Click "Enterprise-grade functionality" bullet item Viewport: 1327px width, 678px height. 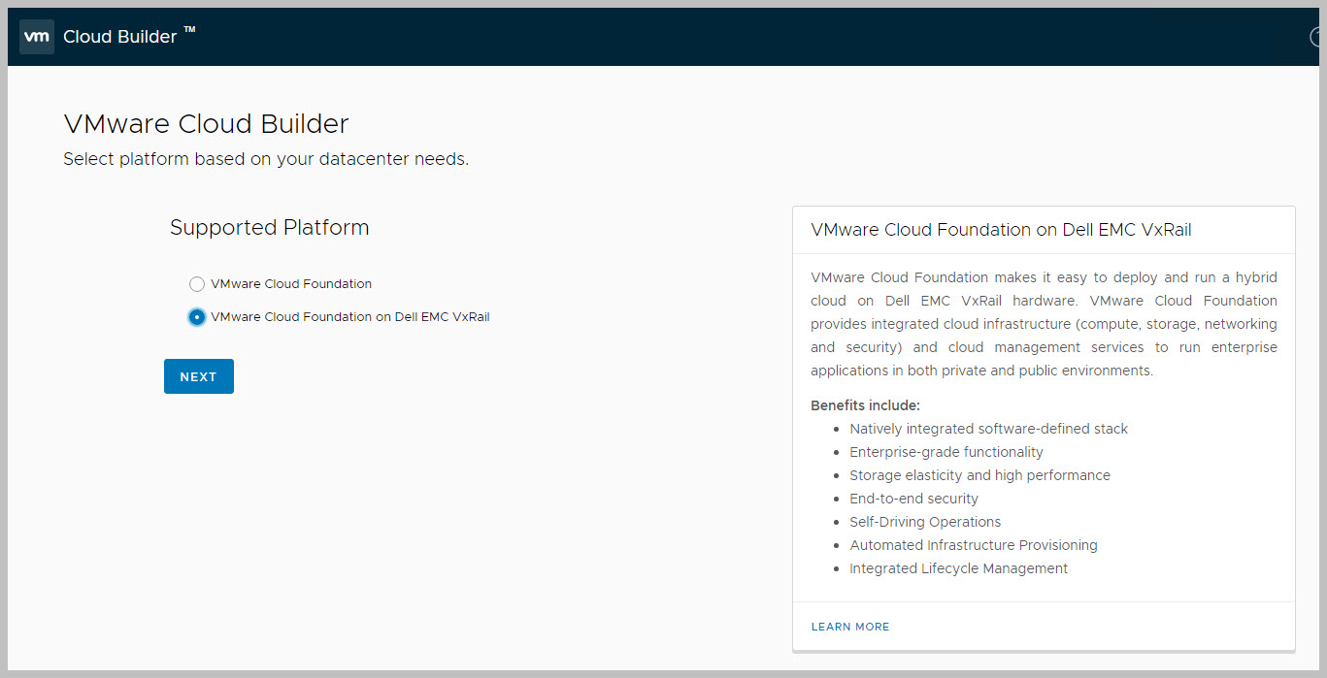946,452
